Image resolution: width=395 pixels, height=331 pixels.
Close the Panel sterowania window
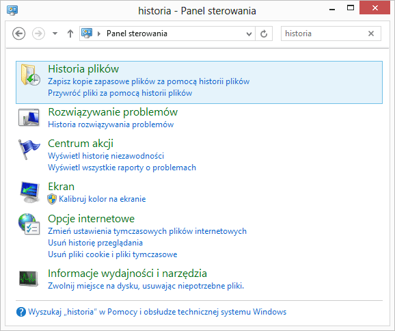point(375,8)
